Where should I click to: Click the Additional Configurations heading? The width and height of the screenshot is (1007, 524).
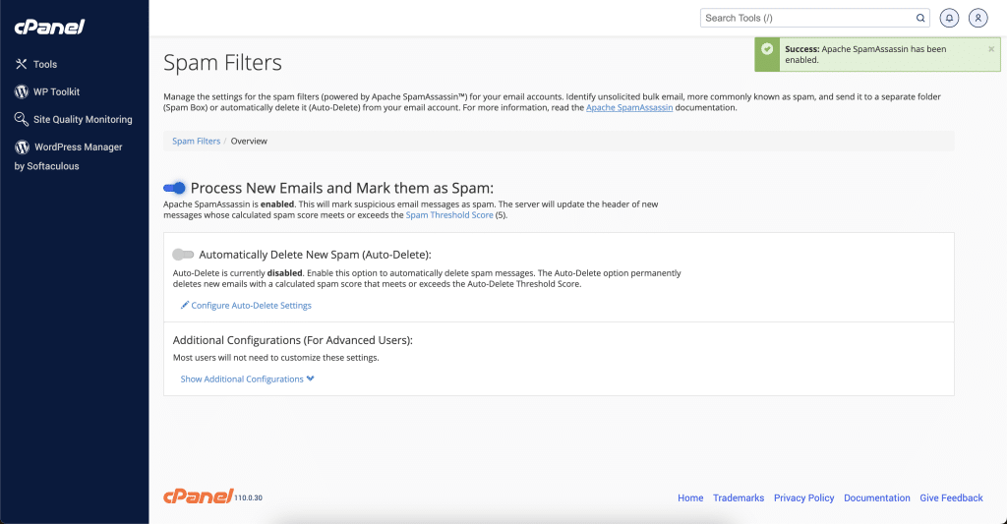pos(293,340)
